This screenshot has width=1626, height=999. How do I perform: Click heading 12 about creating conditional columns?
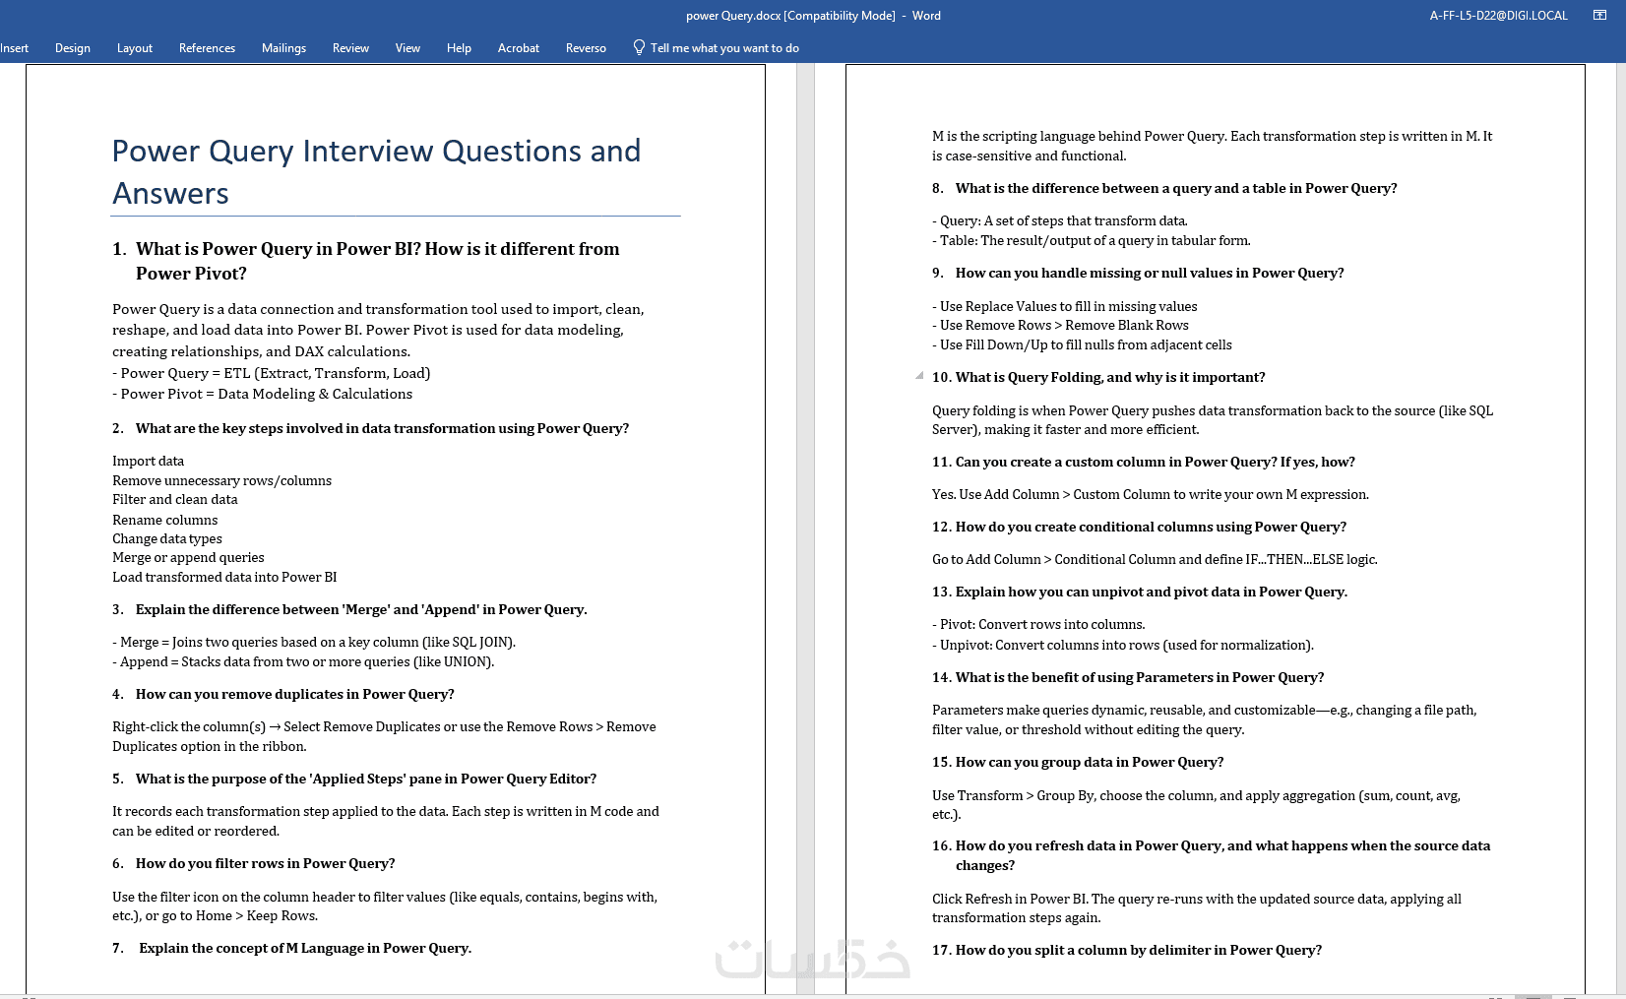pyautogui.click(x=1139, y=527)
